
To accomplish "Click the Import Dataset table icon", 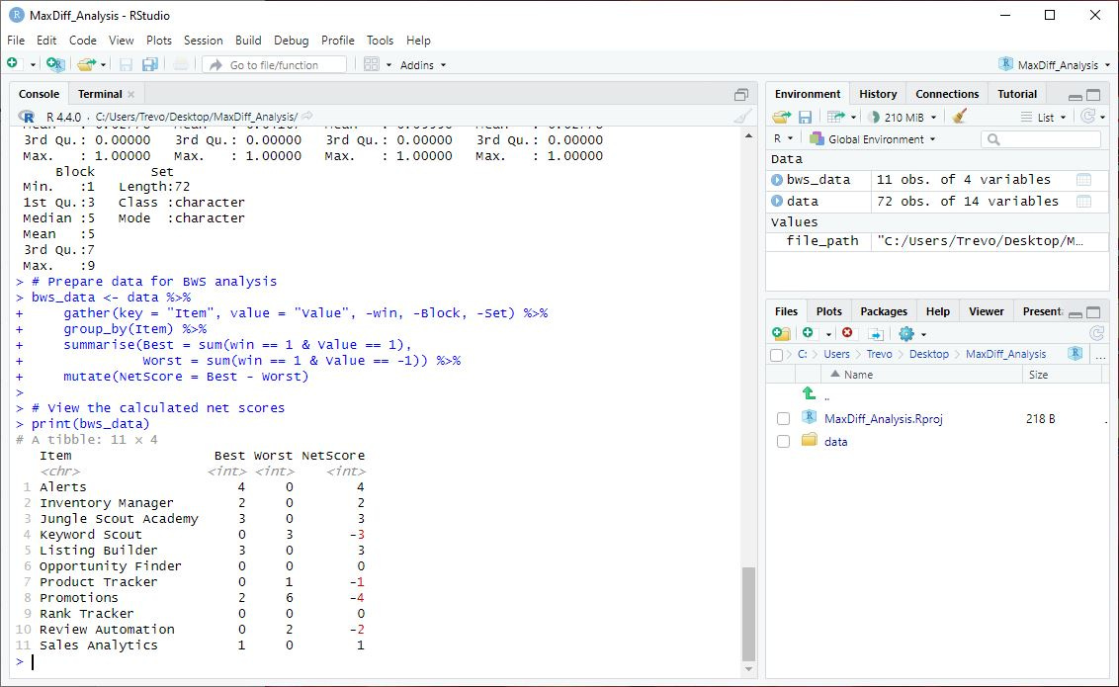I will point(835,117).
